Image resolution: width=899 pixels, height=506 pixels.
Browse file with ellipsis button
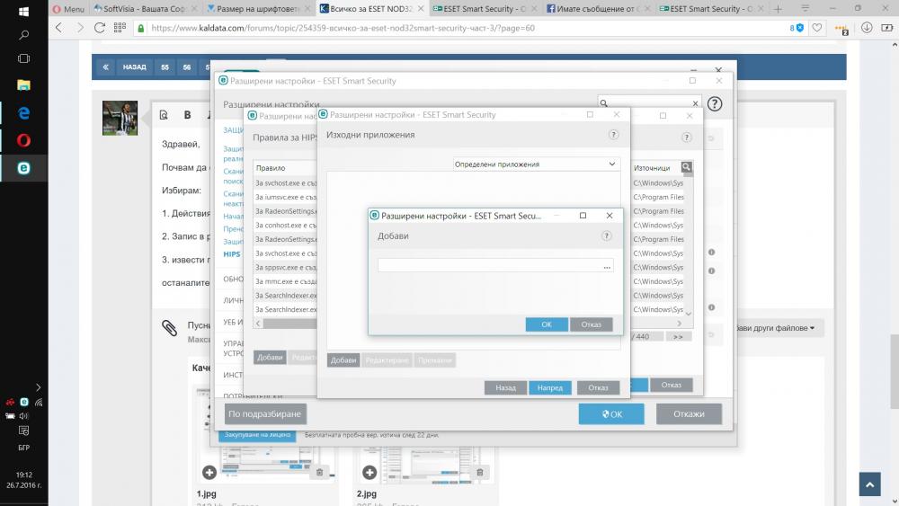(x=607, y=266)
